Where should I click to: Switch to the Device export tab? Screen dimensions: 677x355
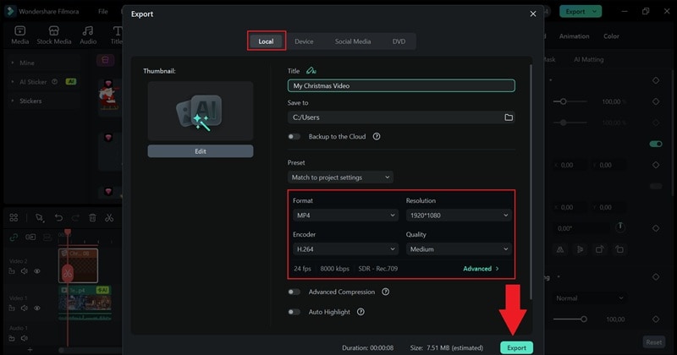[x=304, y=41]
